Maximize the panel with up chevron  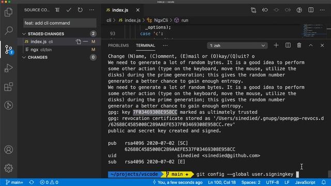click(311, 45)
